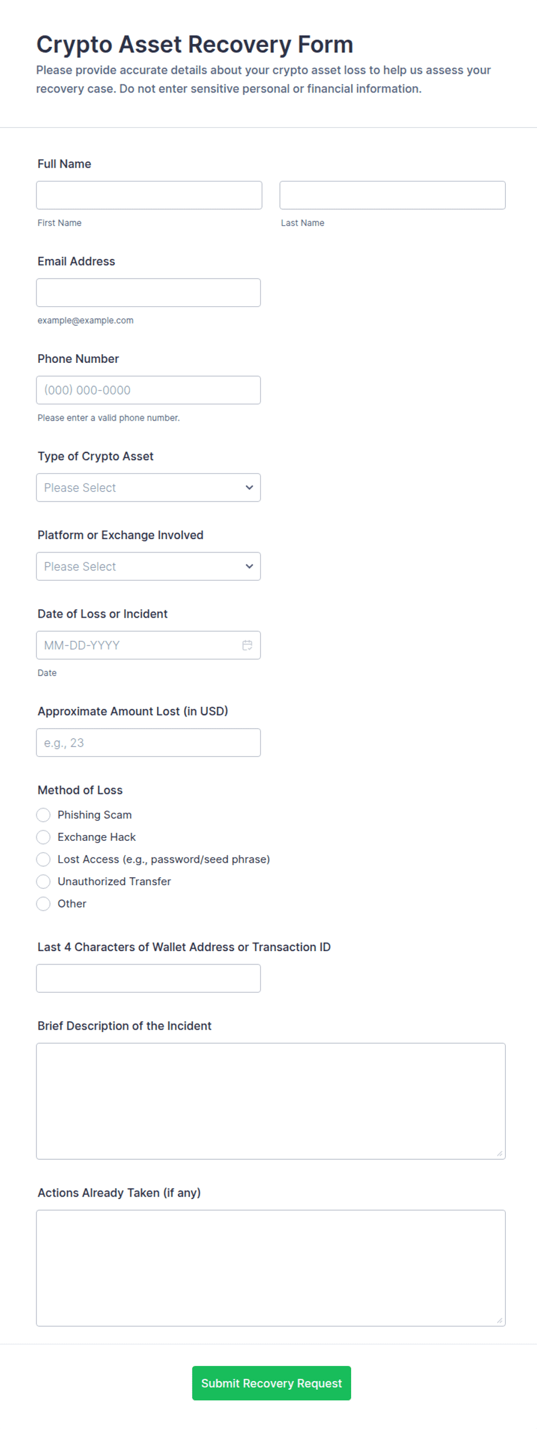537x1429 pixels.
Task: Click the Submit Recovery Request button
Action: click(x=271, y=1383)
